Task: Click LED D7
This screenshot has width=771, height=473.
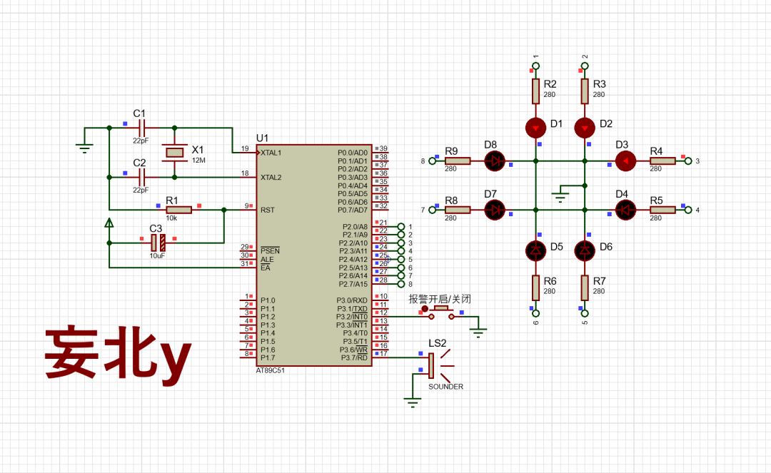Action: pyautogui.click(x=495, y=210)
